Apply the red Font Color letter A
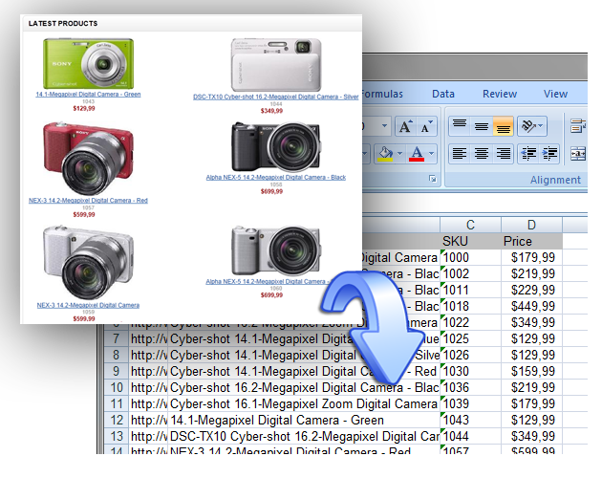602x478 pixels. 417,153
